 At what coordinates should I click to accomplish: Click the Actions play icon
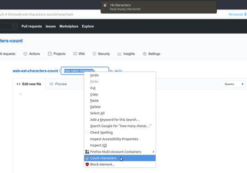point(25,54)
